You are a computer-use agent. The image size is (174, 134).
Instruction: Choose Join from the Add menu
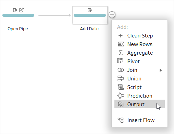139,70
